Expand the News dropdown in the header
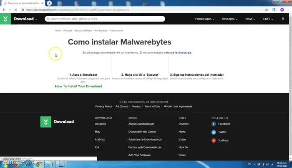Image resolution: width=292 pixels, height=168 pixels. [x=250, y=19]
